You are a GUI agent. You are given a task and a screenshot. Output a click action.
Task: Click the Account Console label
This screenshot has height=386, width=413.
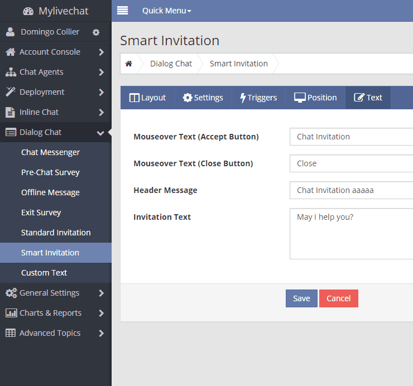tap(50, 52)
